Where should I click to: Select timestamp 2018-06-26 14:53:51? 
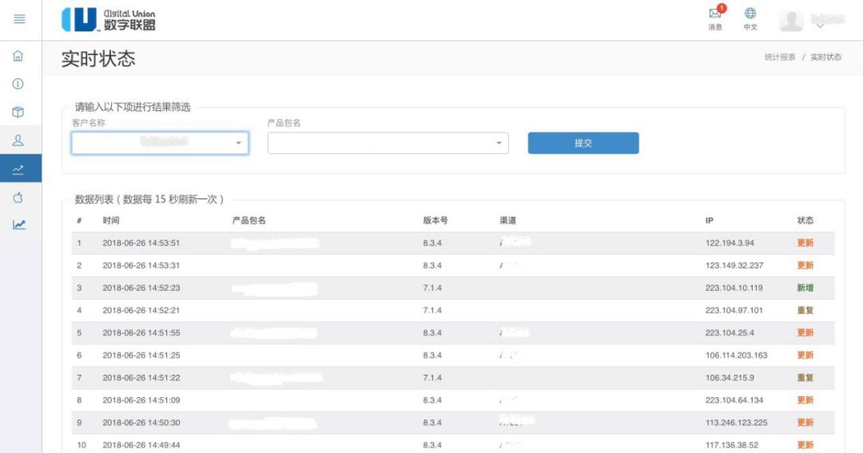(x=141, y=243)
